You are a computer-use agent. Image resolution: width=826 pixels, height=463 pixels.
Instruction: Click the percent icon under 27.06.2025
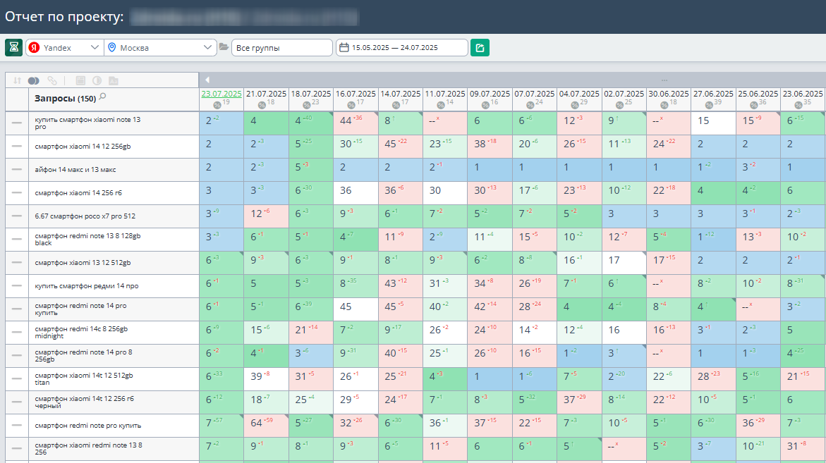(708, 105)
